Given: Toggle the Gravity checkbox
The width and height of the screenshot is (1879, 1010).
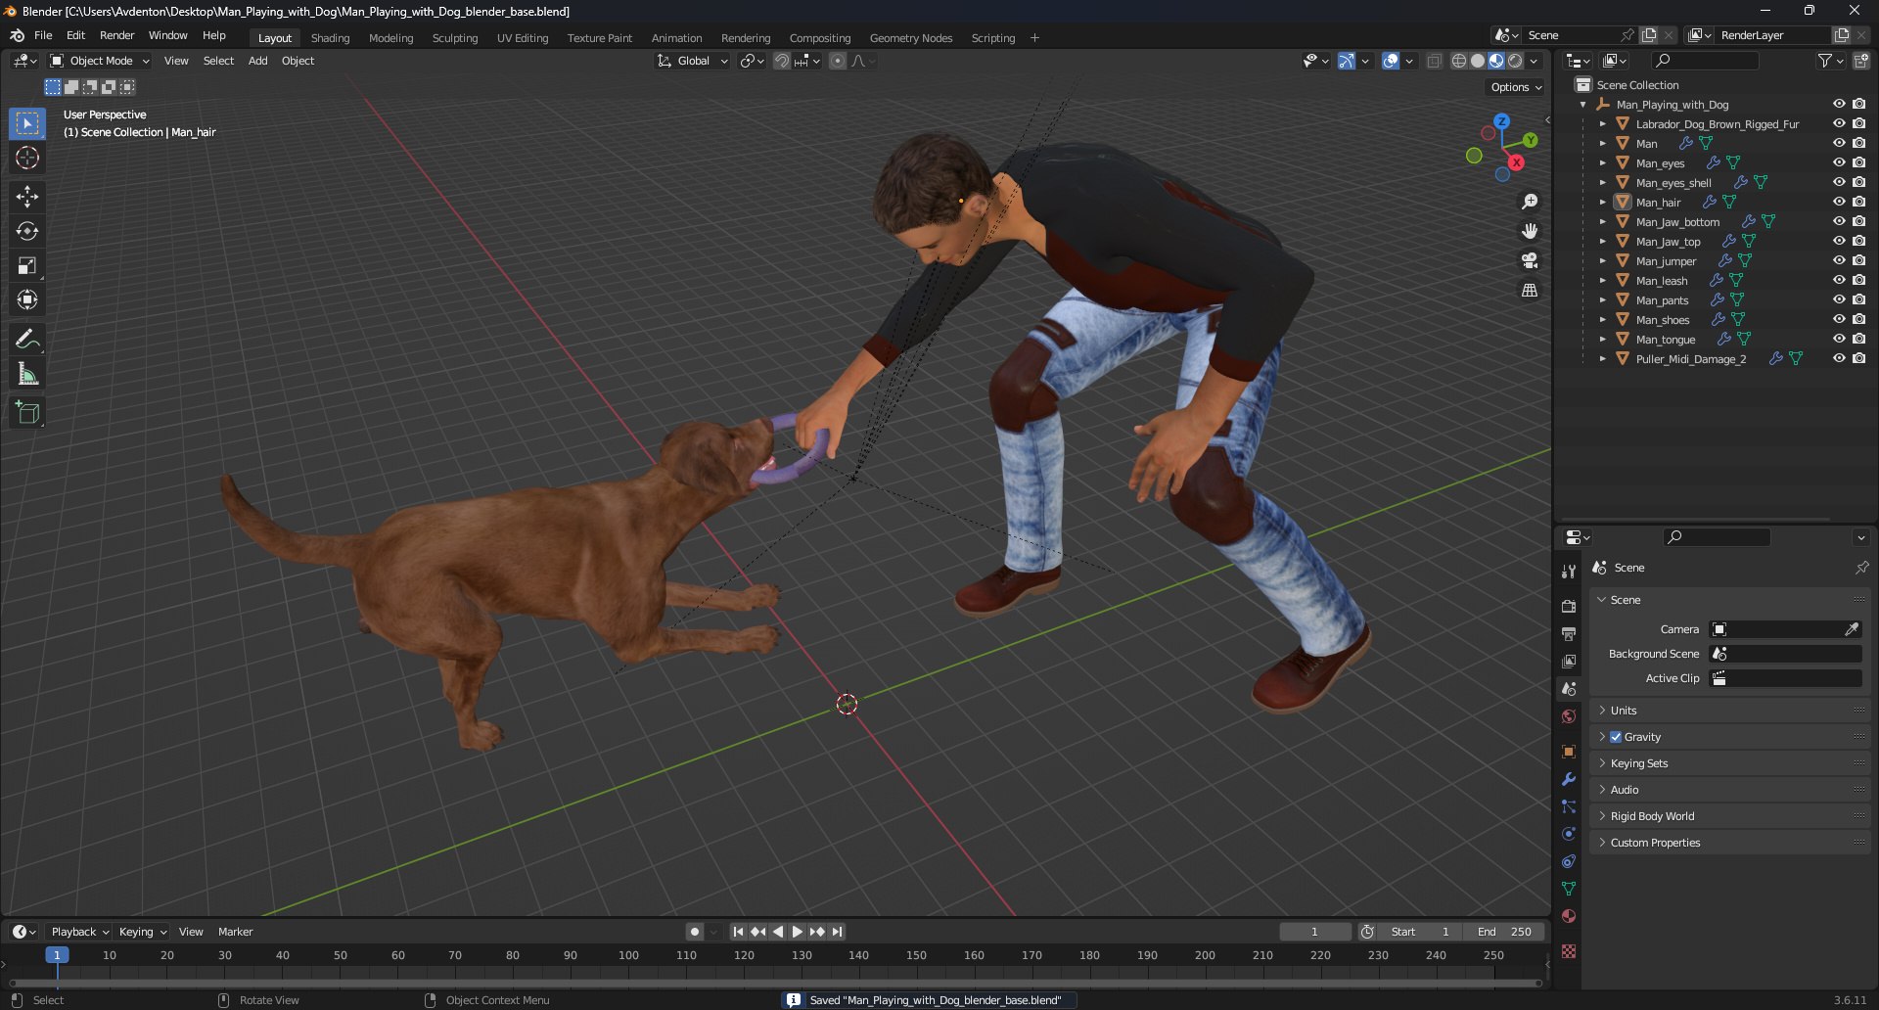Looking at the screenshot, I should tap(1616, 737).
